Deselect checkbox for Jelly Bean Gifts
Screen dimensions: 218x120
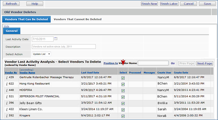[x=123, y=103]
